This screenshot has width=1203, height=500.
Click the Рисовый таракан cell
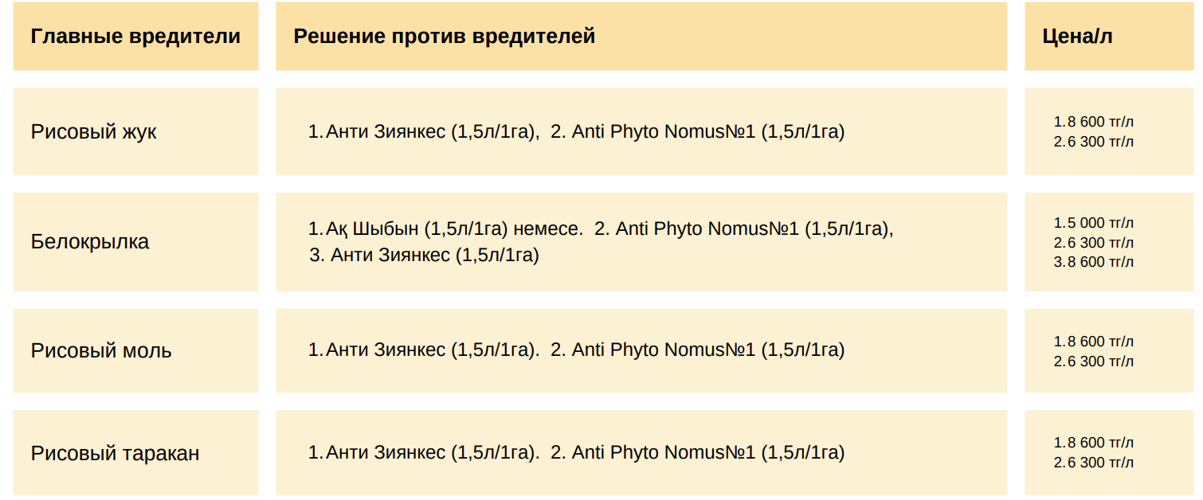point(135,453)
